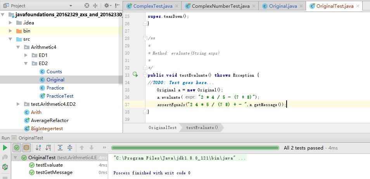Select Original class in project tree
Screen dimensions: 370x179
pyautogui.click(x=55, y=80)
